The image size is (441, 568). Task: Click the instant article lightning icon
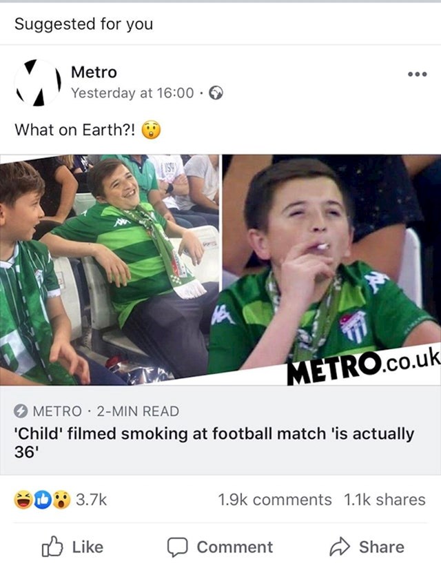[x=21, y=411]
